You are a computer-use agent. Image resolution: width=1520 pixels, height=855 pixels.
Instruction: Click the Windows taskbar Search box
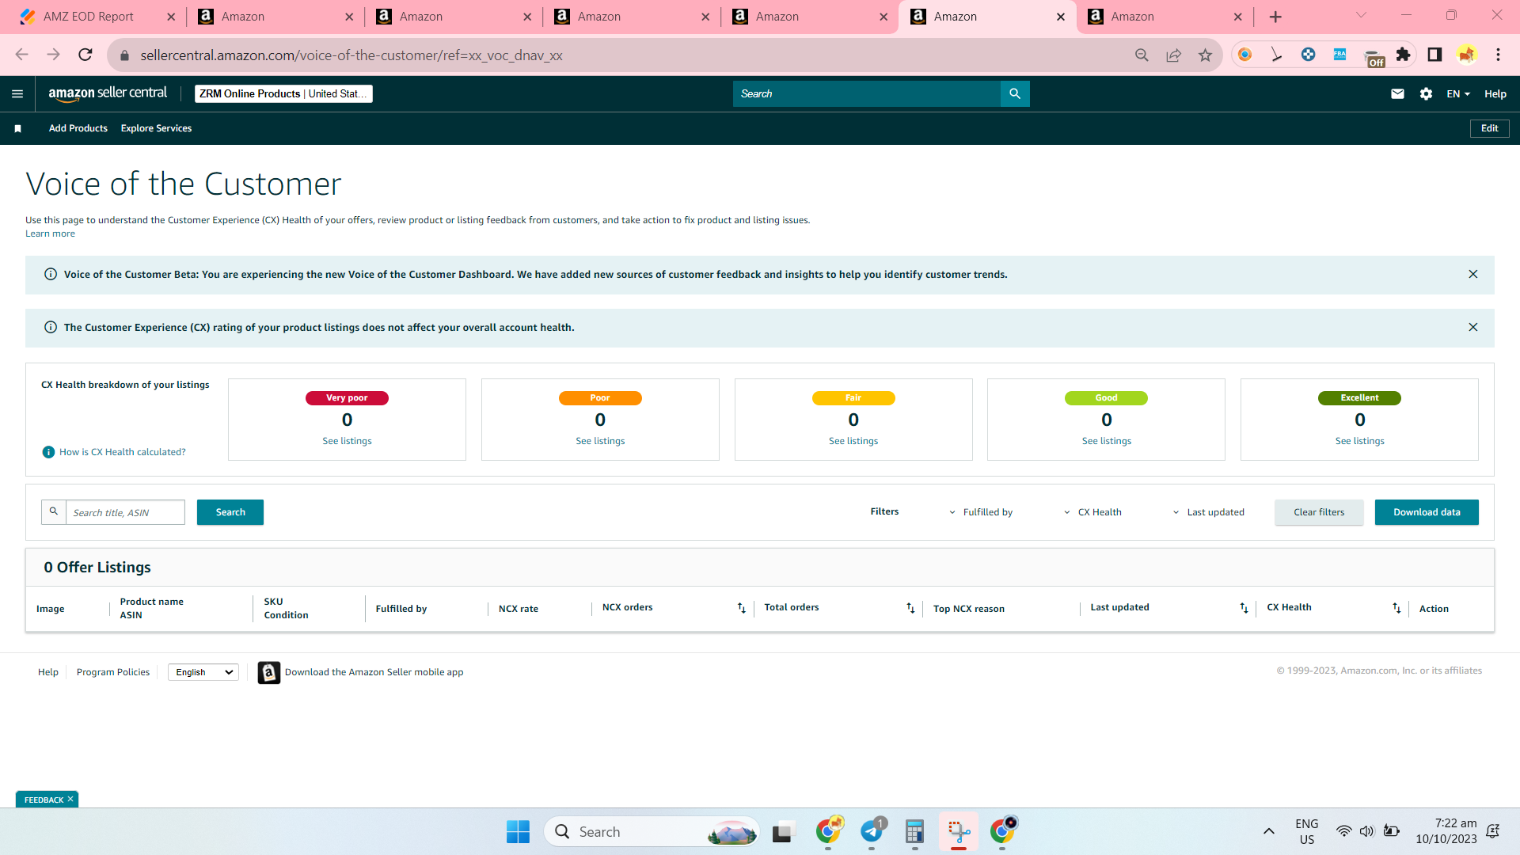652,831
